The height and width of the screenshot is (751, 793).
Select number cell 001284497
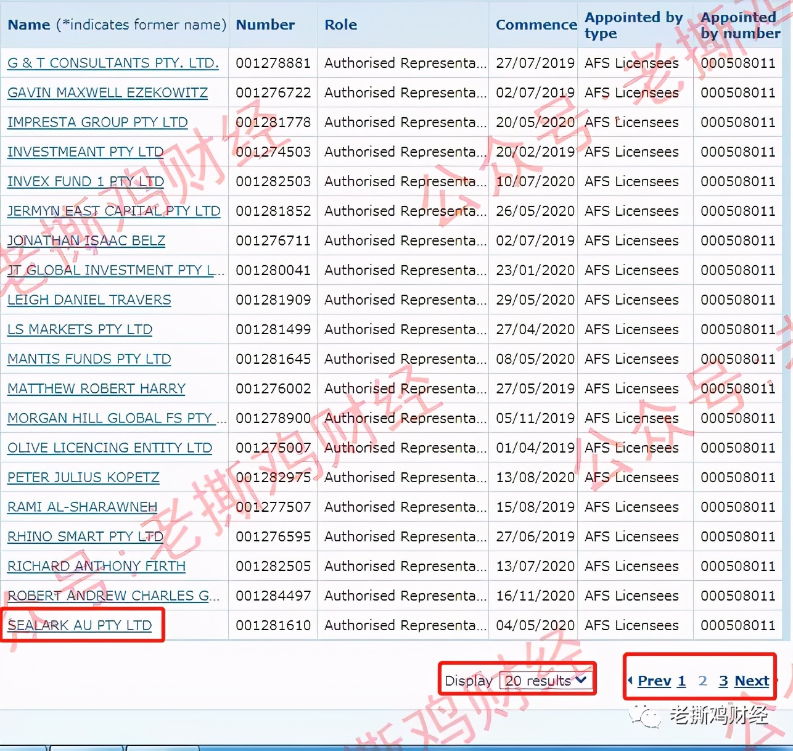(273, 596)
